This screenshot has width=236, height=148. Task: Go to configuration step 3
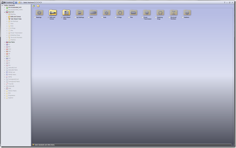(38, 3)
